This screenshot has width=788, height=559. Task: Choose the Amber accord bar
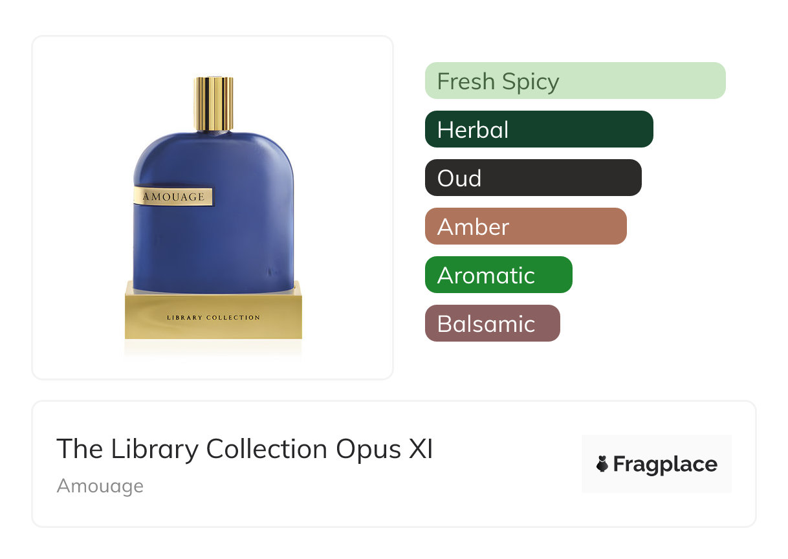point(526,226)
